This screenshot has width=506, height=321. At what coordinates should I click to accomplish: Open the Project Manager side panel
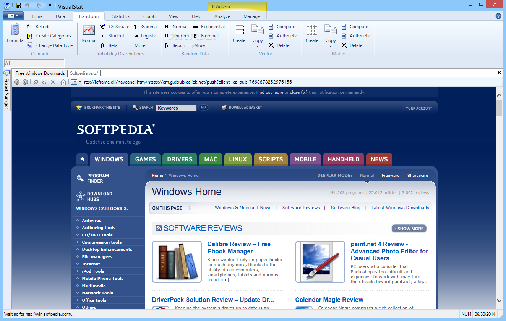coord(6,90)
